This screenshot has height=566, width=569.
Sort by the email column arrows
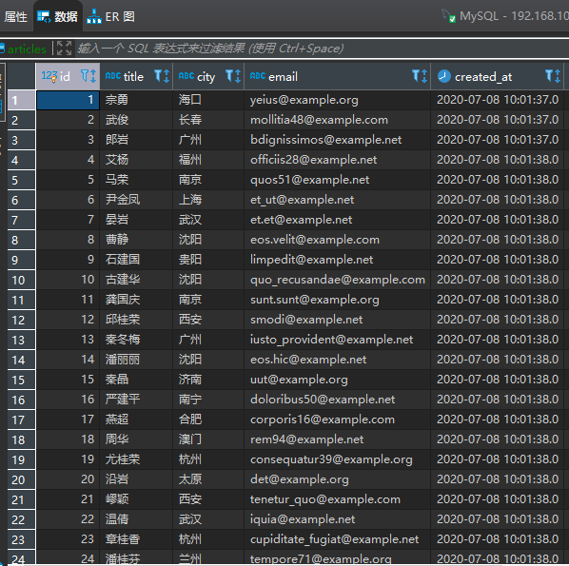(424, 76)
